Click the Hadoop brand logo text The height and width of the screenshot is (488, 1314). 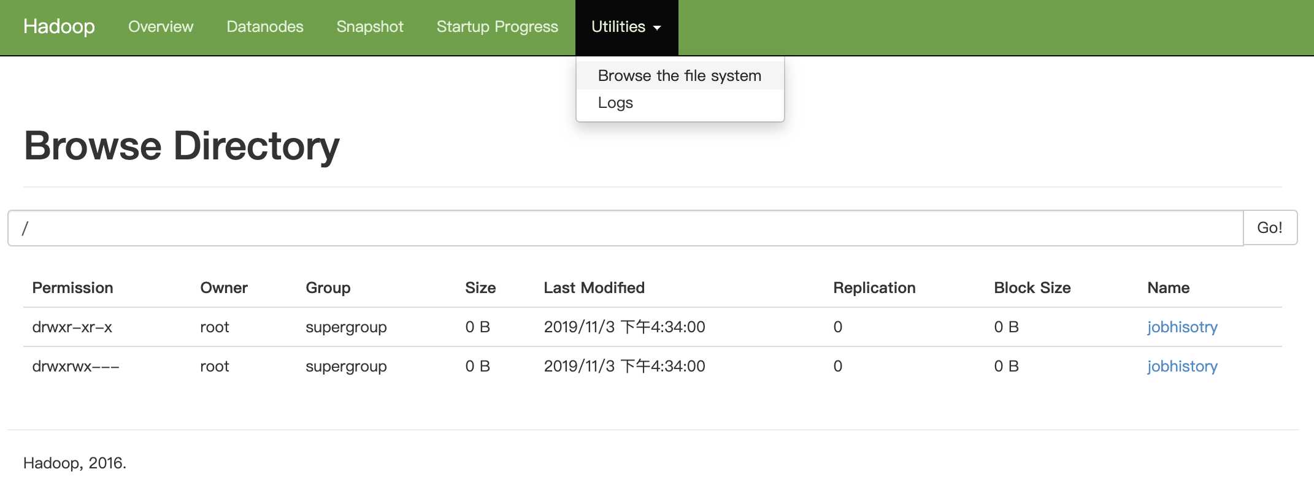tap(59, 27)
